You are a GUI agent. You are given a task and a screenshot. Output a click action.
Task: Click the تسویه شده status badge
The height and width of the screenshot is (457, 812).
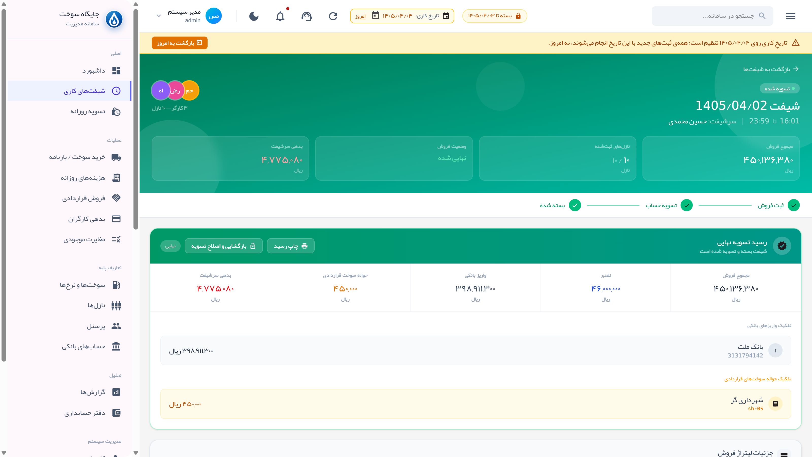pyautogui.click(x=780, y=89)
